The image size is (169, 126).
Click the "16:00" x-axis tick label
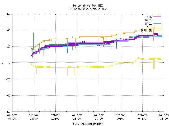(77, 119)
